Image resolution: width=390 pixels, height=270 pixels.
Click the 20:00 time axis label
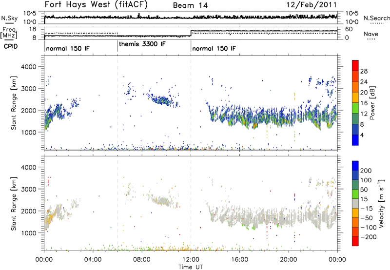(288, 260)
